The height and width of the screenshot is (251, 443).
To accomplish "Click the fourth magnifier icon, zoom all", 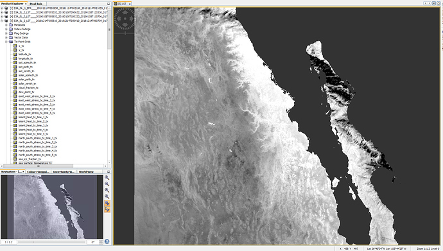I will click(107, 196).
